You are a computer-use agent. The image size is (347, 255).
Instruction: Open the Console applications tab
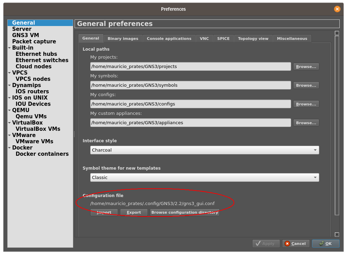pos(169,38)
